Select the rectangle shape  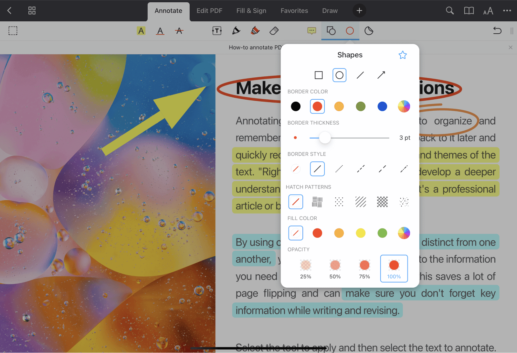pyautogui.click(x=319, y=75)
